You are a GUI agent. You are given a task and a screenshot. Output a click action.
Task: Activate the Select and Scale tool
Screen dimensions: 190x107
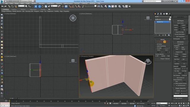46,6
